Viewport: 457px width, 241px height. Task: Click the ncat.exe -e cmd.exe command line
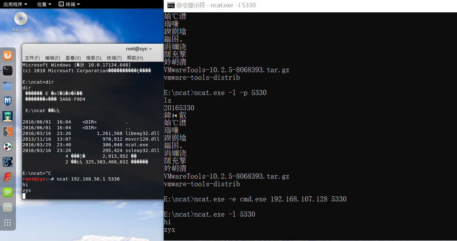pos(270,199)
